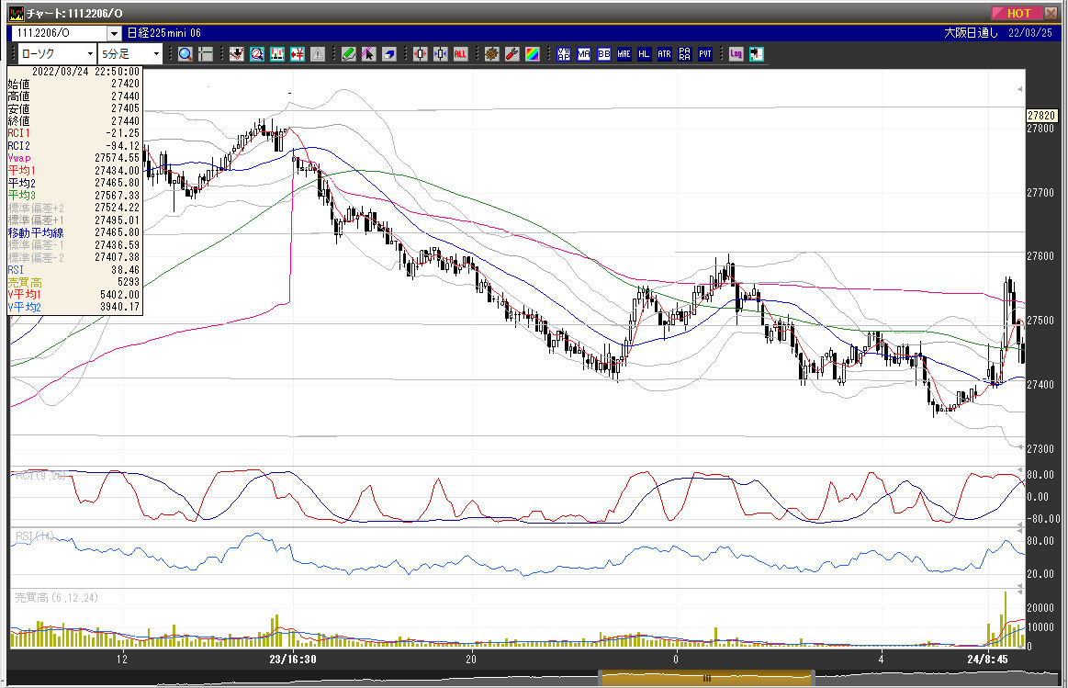
Task: Click the warning triangle alert icon
Action: tap(318, 54)
